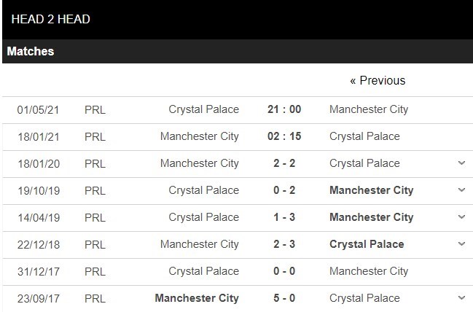This screenshot has height=312, width=473.
Task: Click the Previous matches link
Action: tap(378, 81)
